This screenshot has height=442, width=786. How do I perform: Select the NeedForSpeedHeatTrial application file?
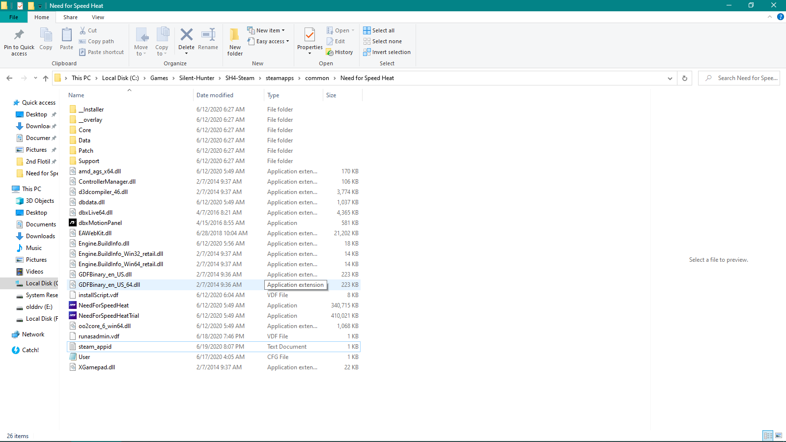[109, 316]
